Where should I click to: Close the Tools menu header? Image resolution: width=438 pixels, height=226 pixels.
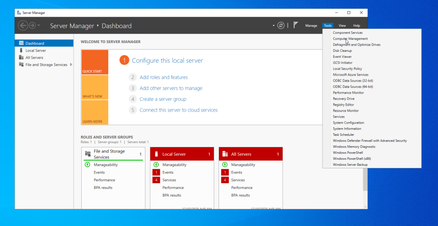pos(328,26)
